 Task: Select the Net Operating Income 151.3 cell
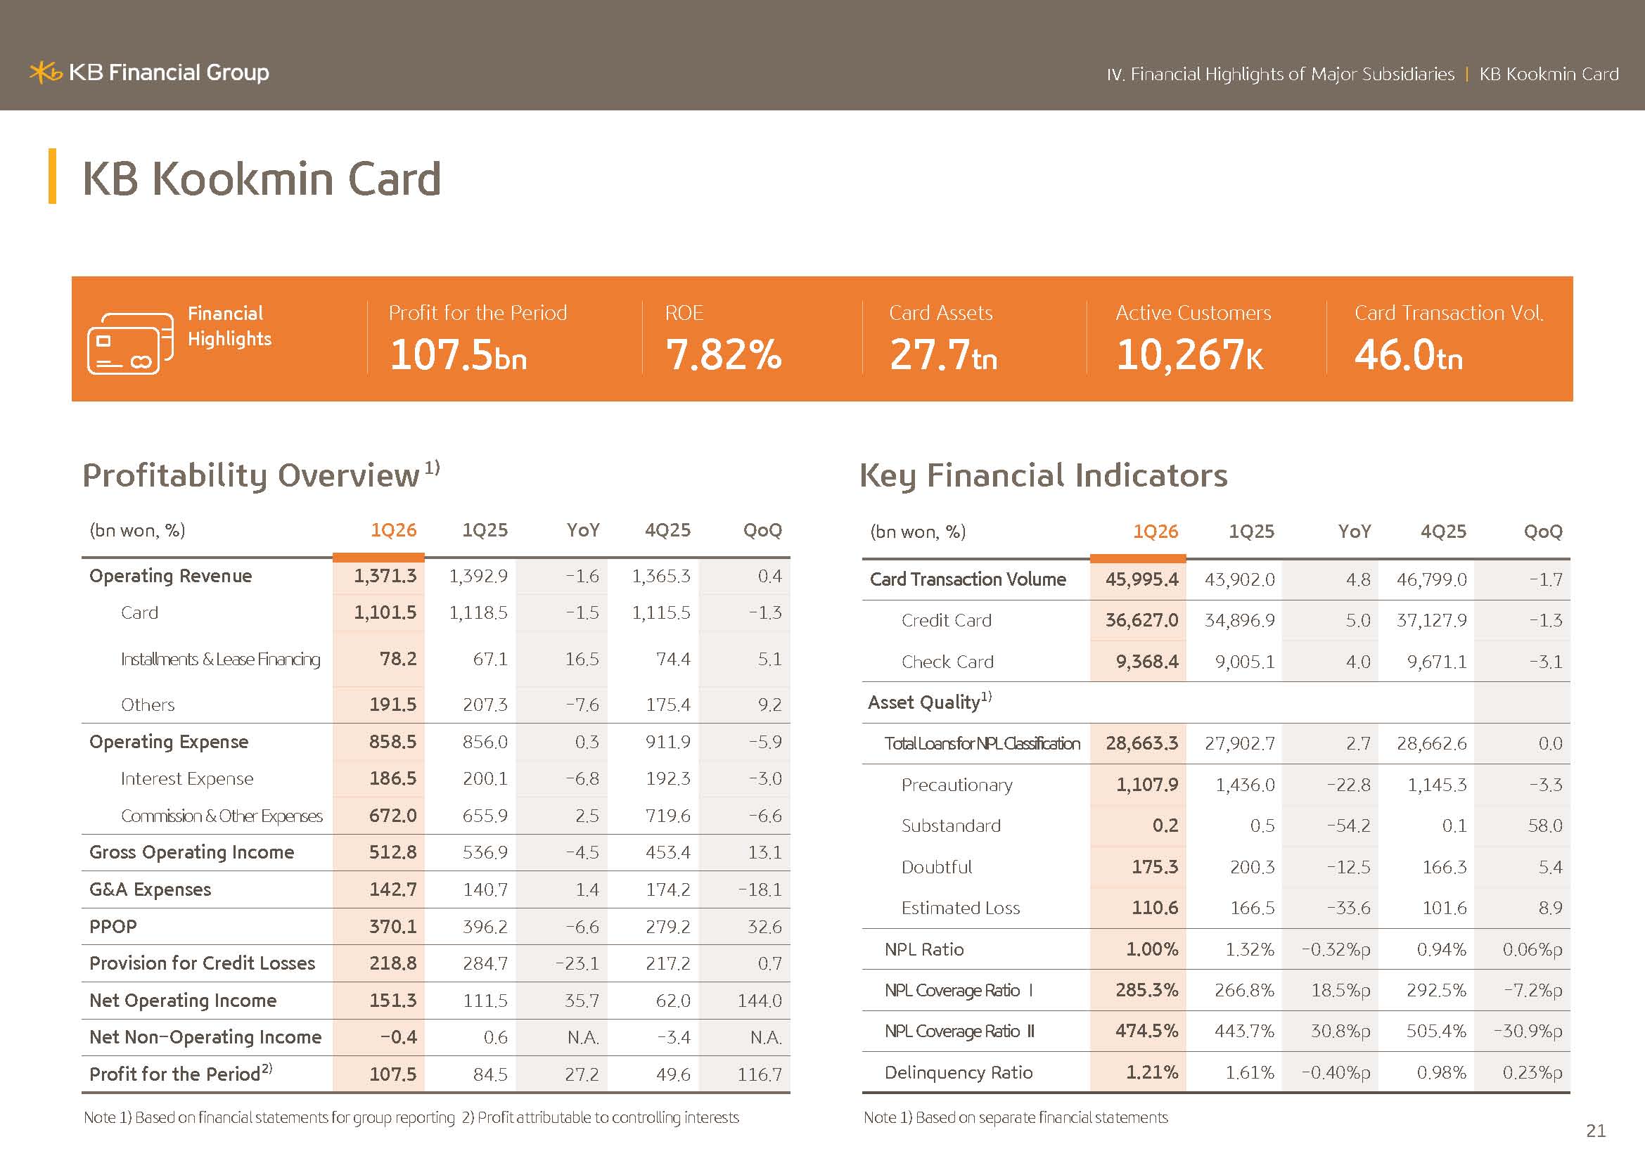click(392, 1001)
